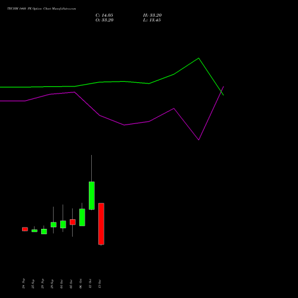Select the red candlestick above 05 Oct

tap(73, 222)
